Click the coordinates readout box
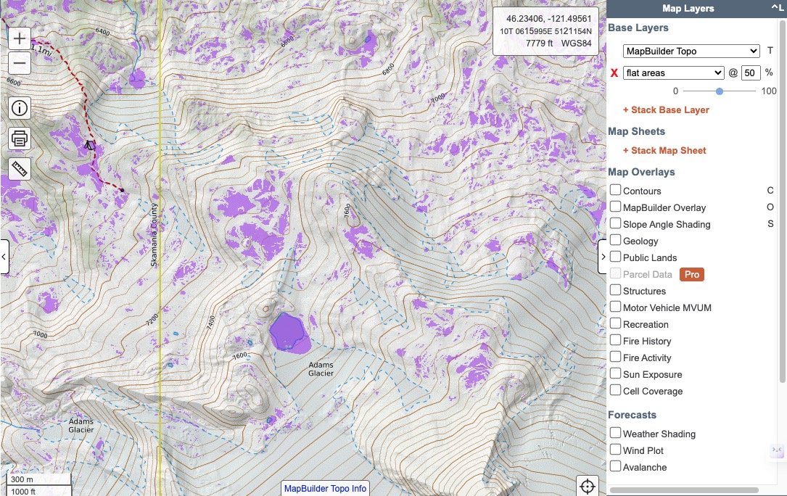 (x=545, y=31)
